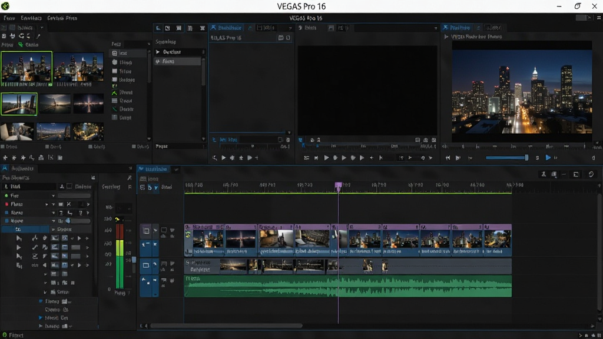The height and width of the screenshot is (339, 603).
Task: Open the first menu in the menu bar
Action: (x=9, y=18)
